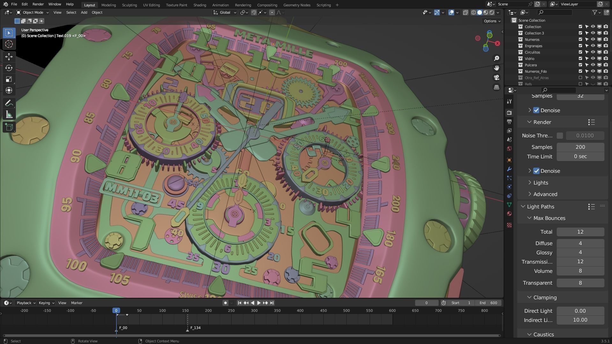Switch to the Geometry Nodes workspace tab
Viewport: 612px width, 344px height.
297,5
